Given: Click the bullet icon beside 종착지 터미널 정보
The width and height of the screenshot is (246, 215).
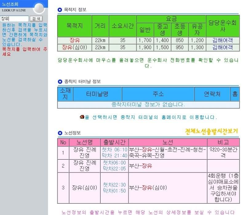Looking at the screenshot, I should [x=60, y=82].
